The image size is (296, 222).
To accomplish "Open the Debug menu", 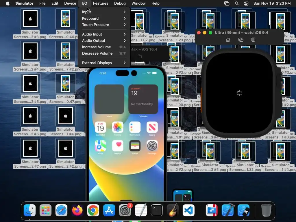I will [120, 3].
